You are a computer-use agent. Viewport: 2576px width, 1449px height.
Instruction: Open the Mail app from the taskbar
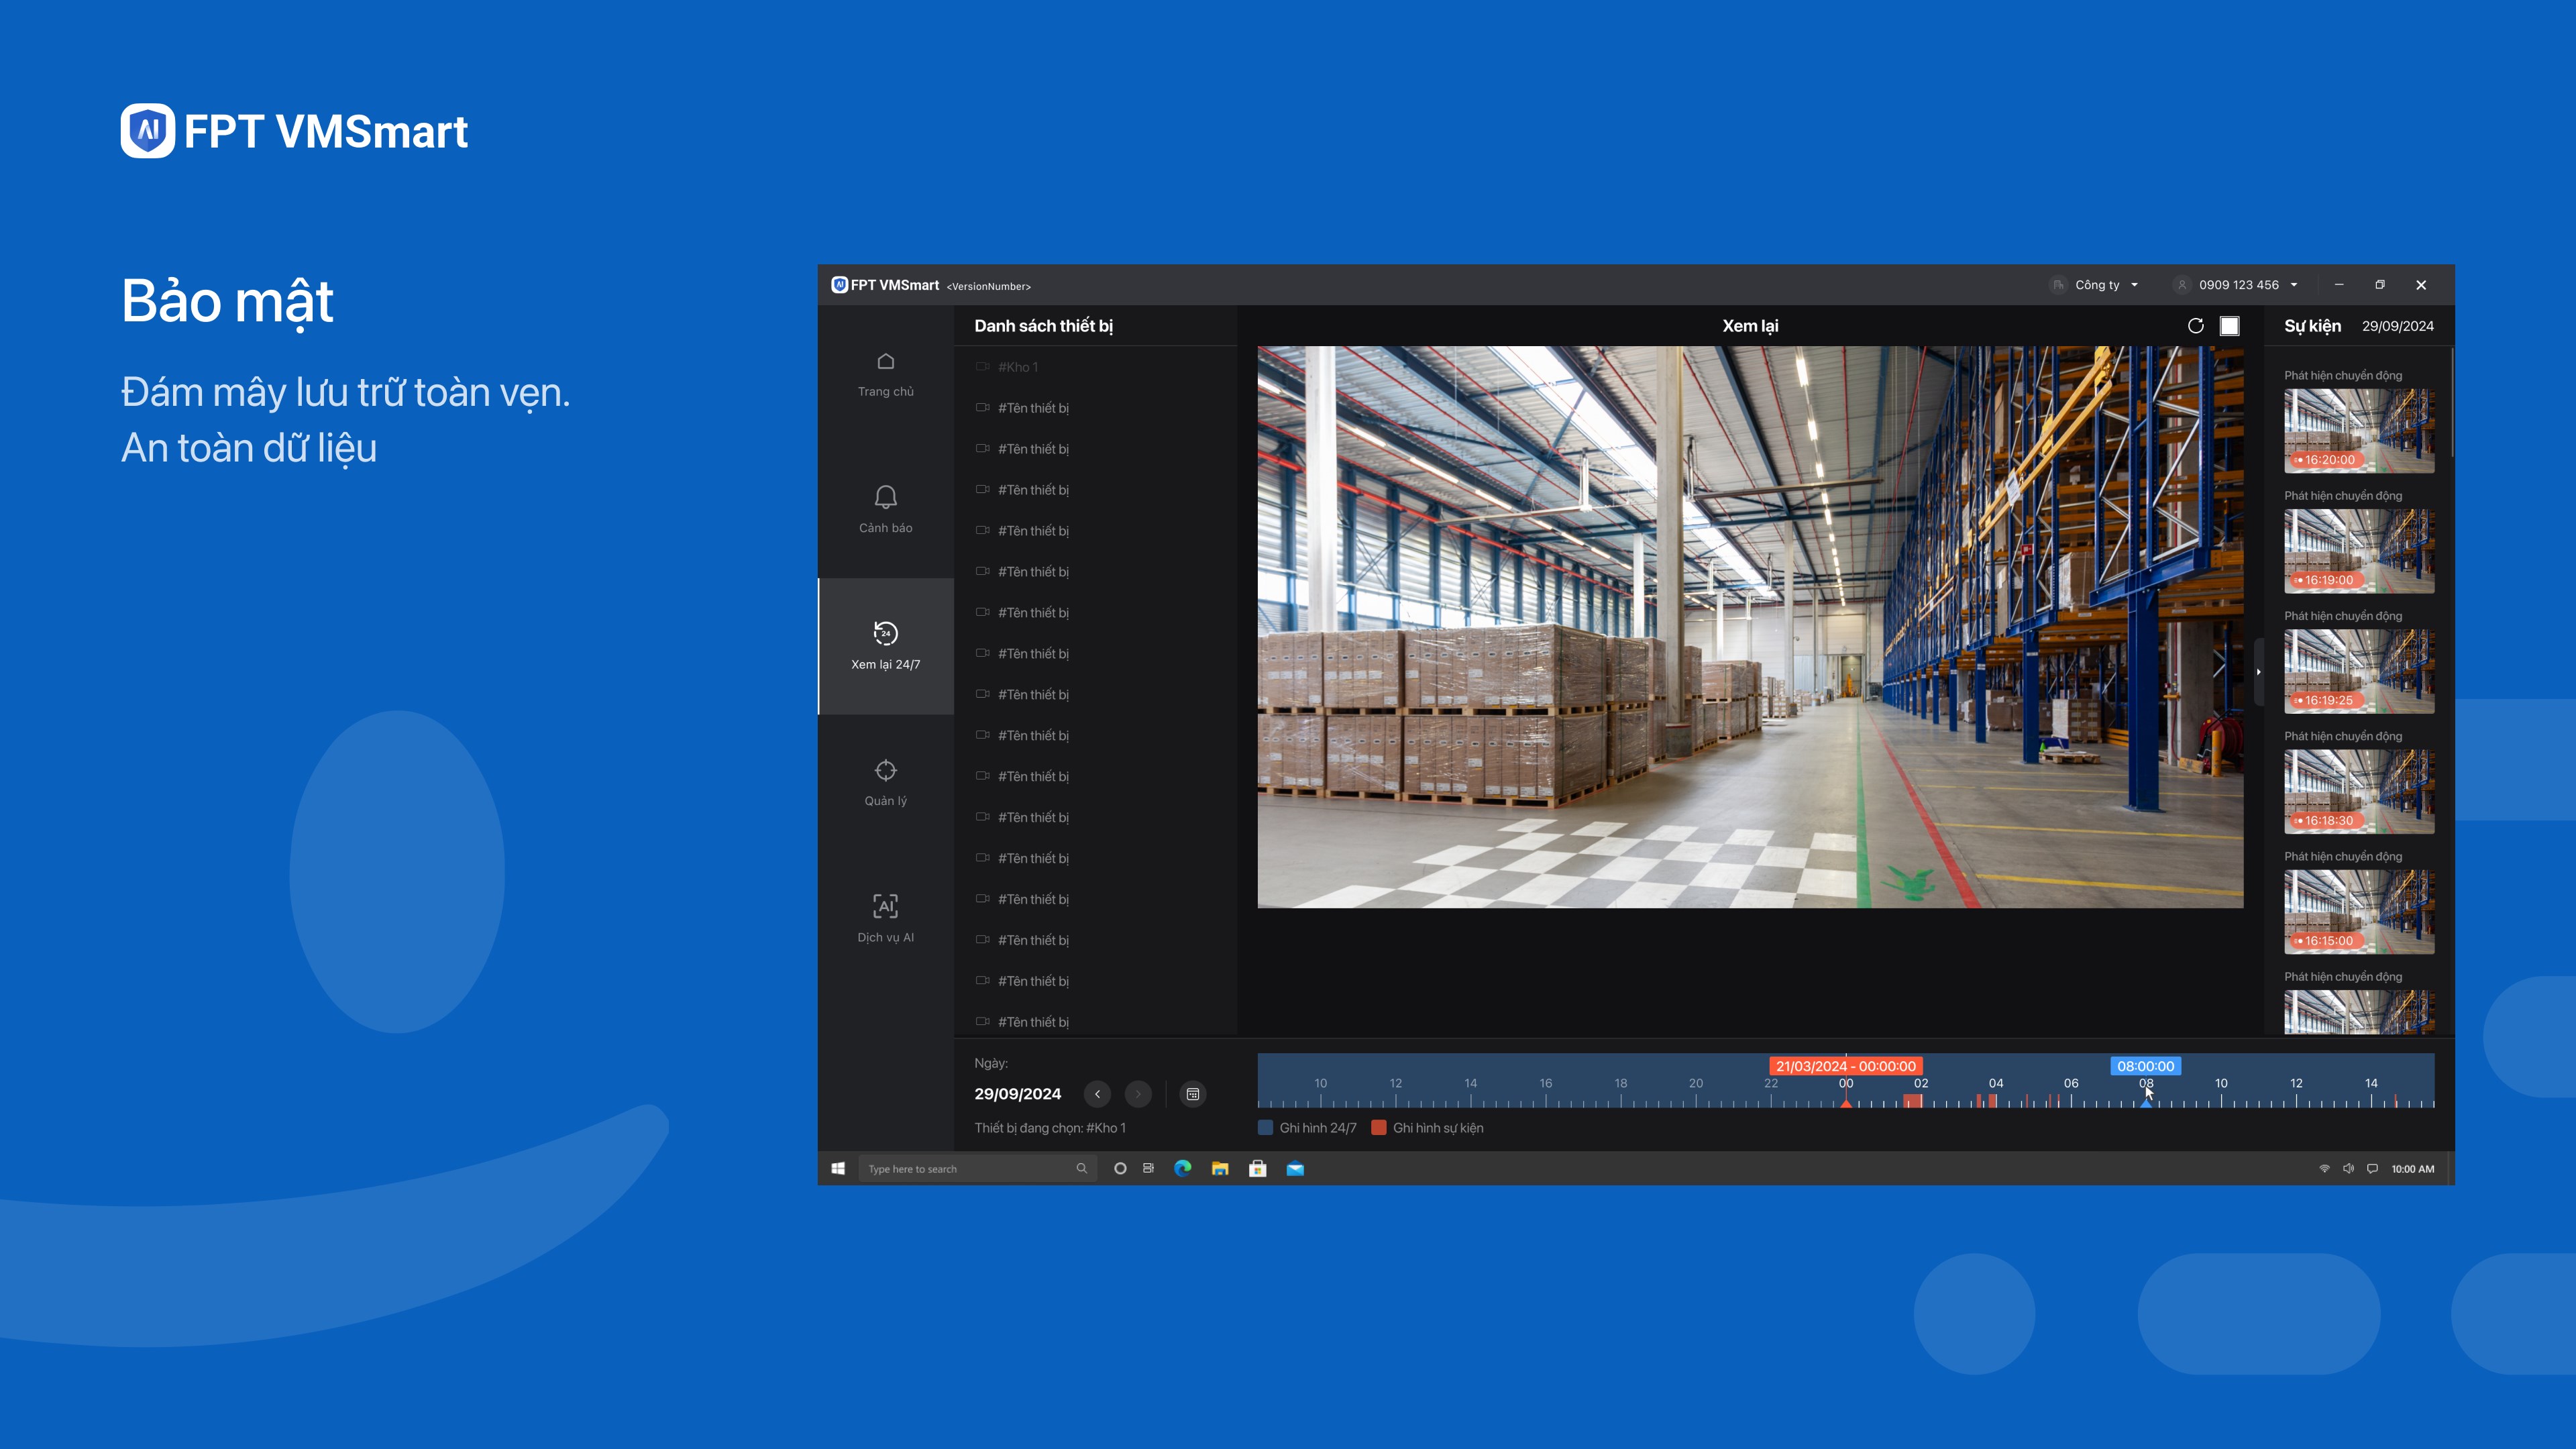coord(1295,1169)
